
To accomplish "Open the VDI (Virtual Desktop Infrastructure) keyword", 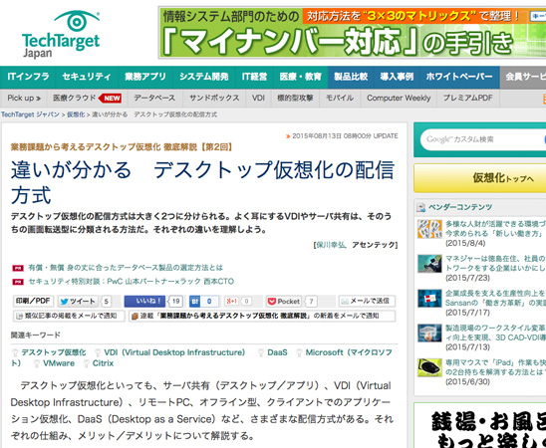I will click(174, 352).
